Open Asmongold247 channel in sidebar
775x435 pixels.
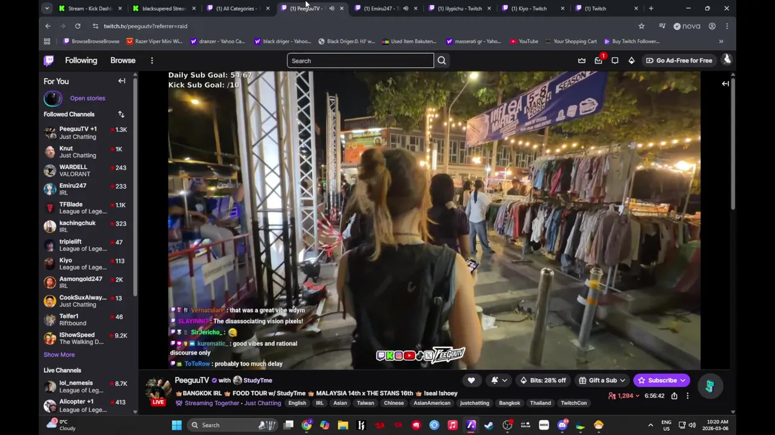point(85,282)
